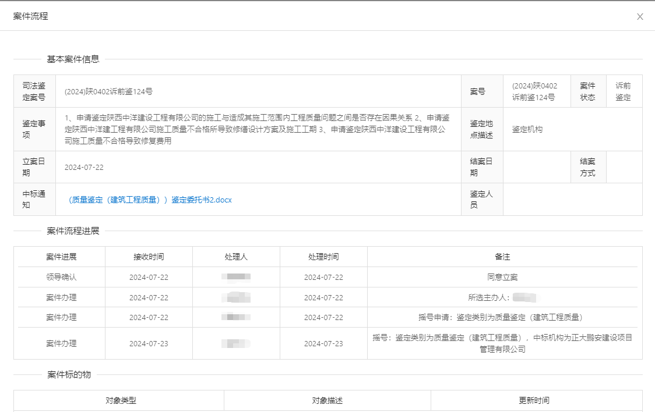
Task: Click the 立案日期 value 2024-07-22
Action: pyautogui.click(x=84, y=168)
